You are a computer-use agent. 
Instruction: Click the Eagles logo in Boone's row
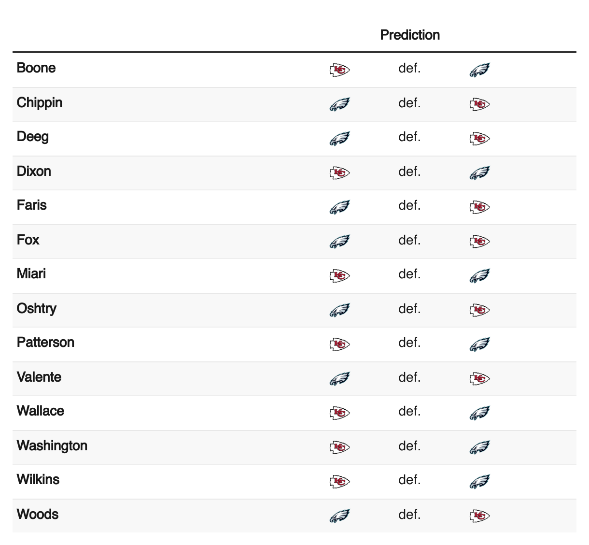click(x=480, y=70)
